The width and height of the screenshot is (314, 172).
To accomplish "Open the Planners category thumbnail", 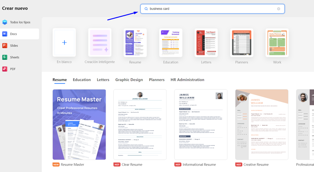I will coord(242,43).
